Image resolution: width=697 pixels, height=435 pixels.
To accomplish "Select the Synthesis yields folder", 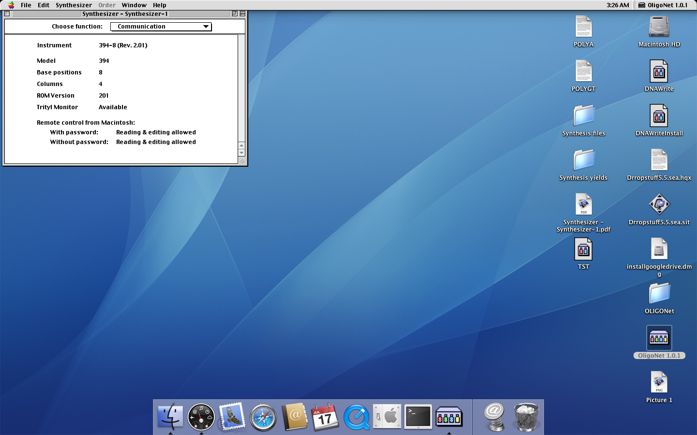I will (583, 160).
